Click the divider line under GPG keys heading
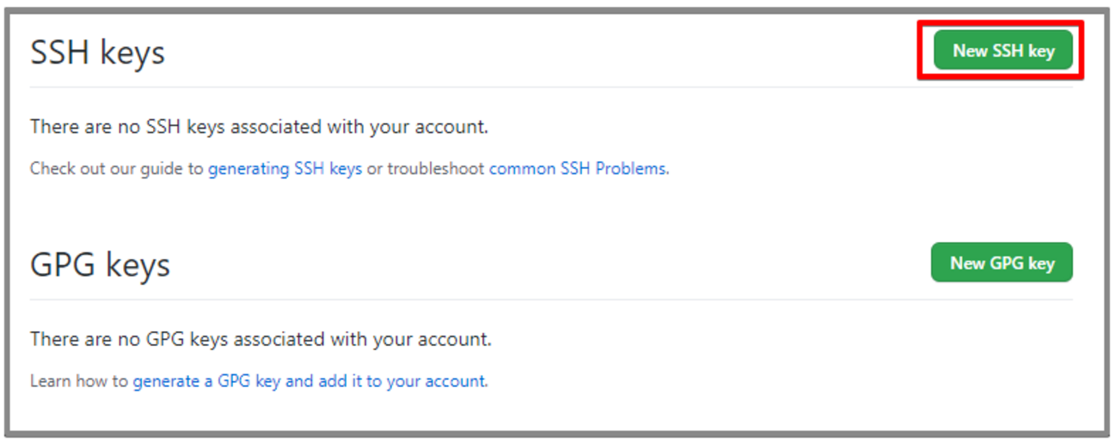 550,300
